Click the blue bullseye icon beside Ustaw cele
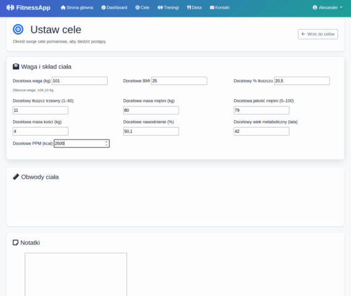The image size is (351, 296). (x=18, y=30)
